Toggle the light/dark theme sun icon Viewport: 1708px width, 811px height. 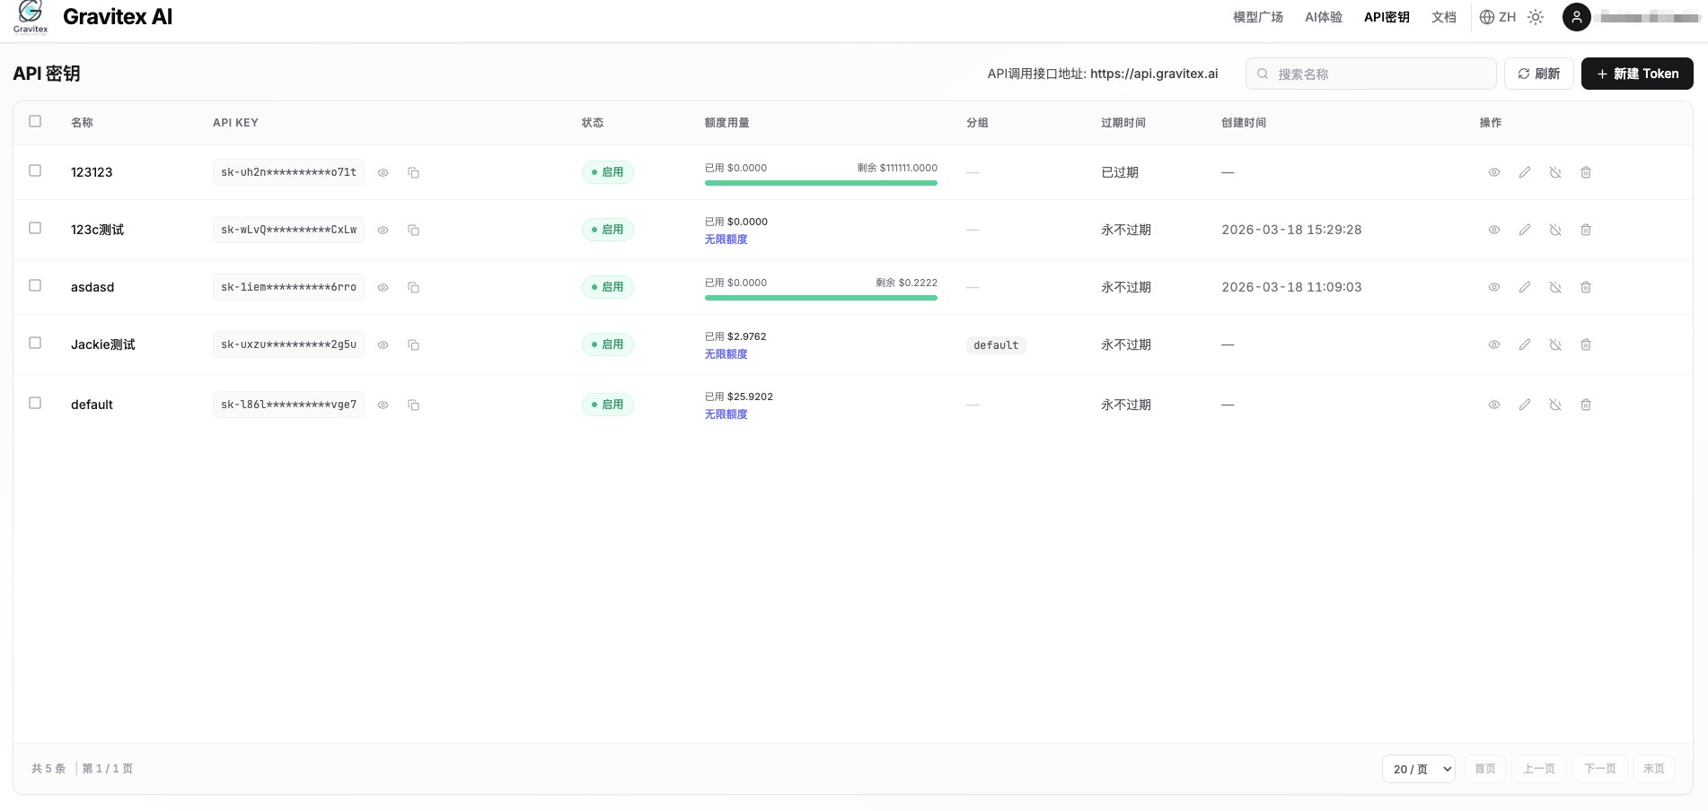[x=1536, y=17]
